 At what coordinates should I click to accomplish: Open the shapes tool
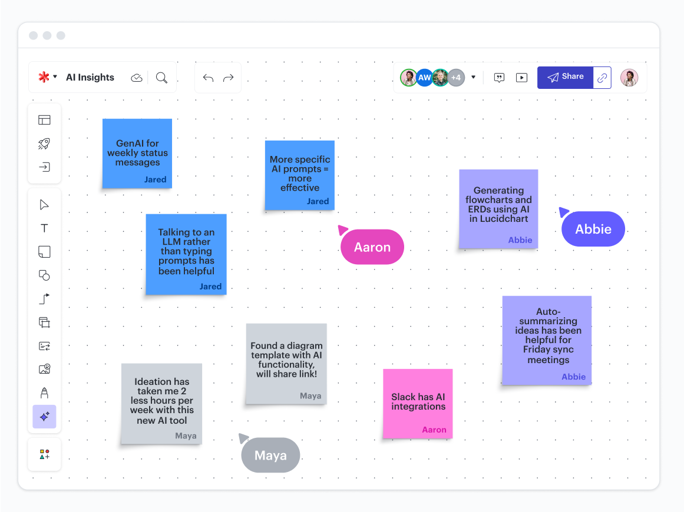pyautogui.click(x=44, y=275)
